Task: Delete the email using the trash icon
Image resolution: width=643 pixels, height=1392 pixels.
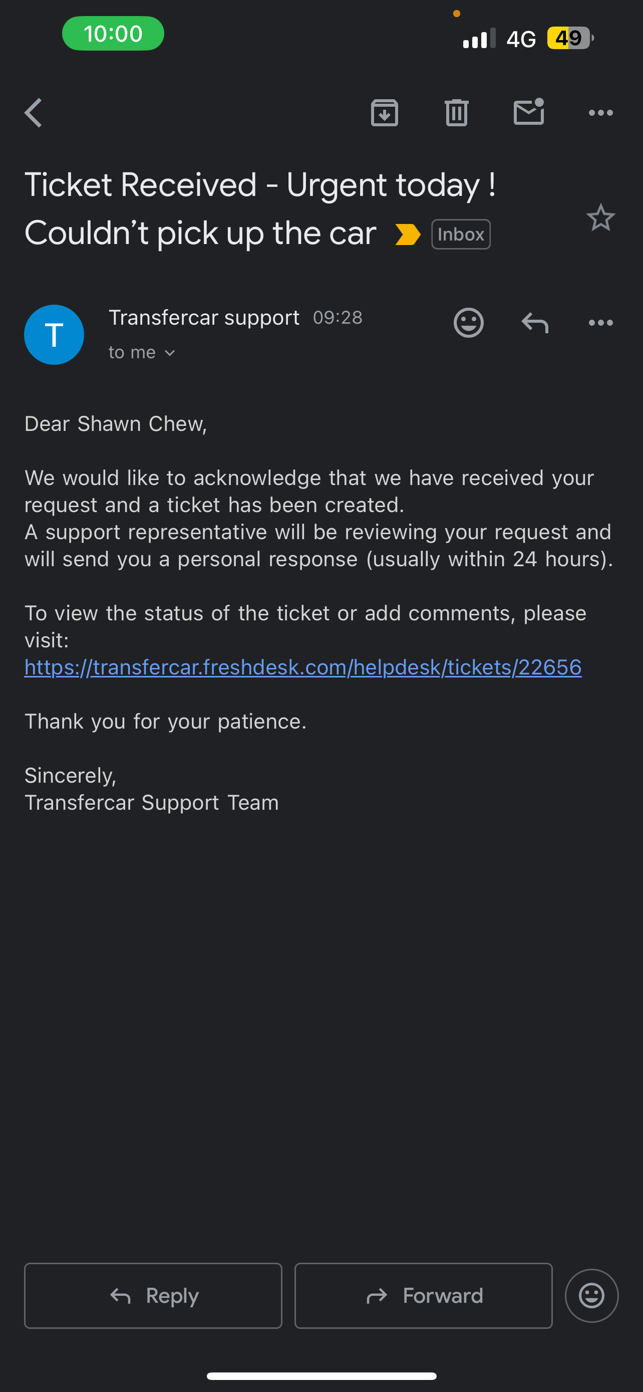Action: pyautogui.click(x=457, y=113)
